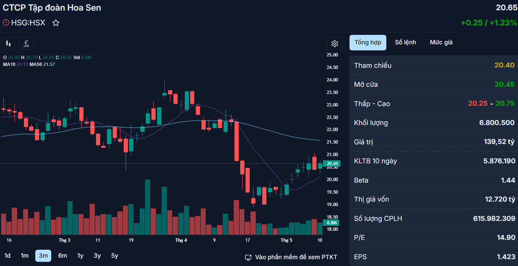Open the Sổ lệnh tab
The width and height of the screenshot is (518, 266).
point(405,42)
